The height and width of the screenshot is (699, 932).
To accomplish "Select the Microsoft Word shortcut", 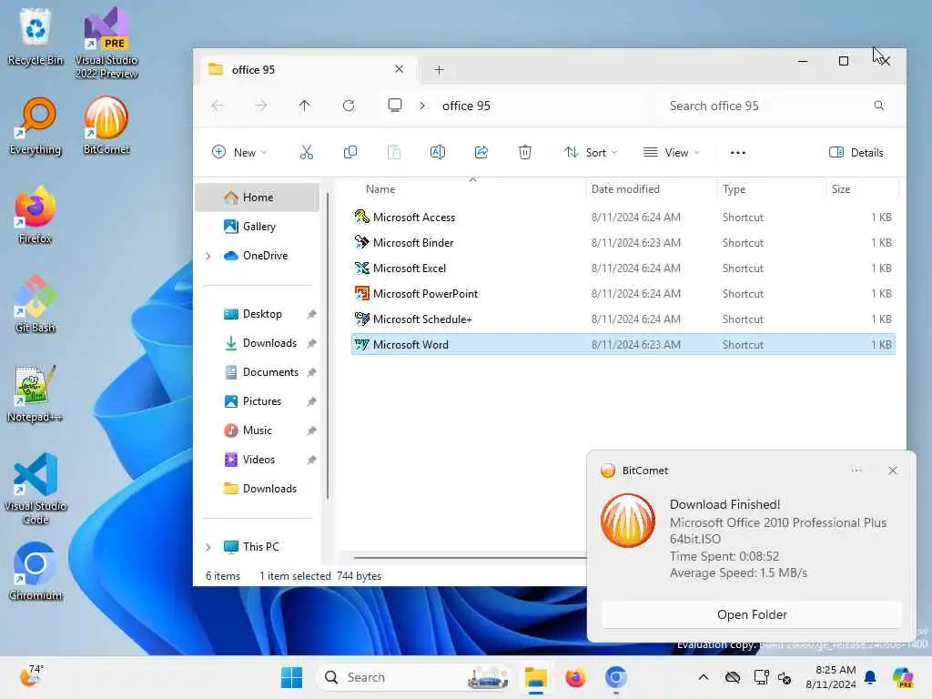I will click(623, 345).
